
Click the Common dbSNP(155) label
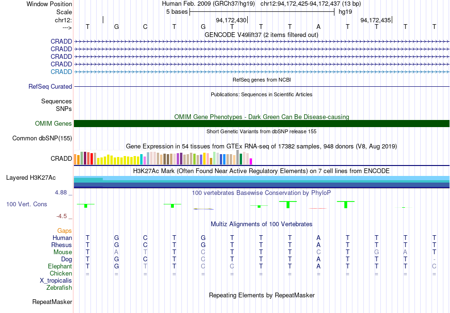coord(42,138)
